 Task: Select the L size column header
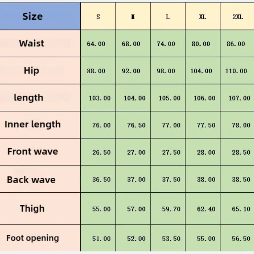[168, 17]
